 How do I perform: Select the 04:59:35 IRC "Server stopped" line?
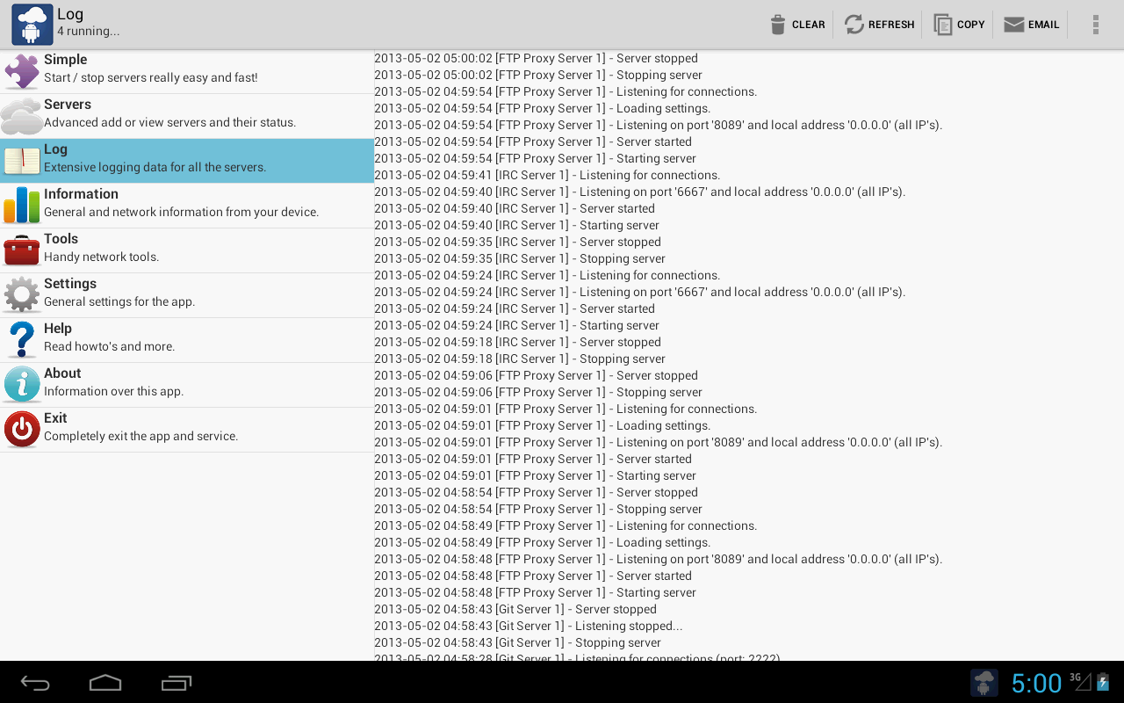point(518,242)
